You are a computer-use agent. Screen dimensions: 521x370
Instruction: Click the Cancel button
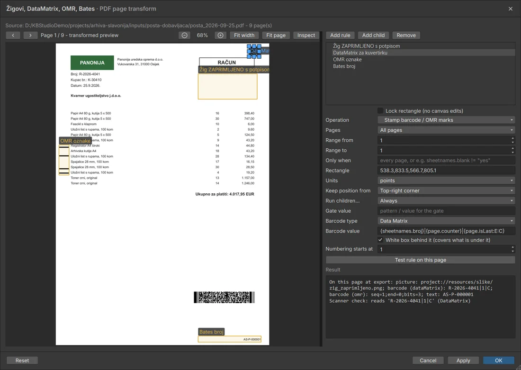coord(428,361)
